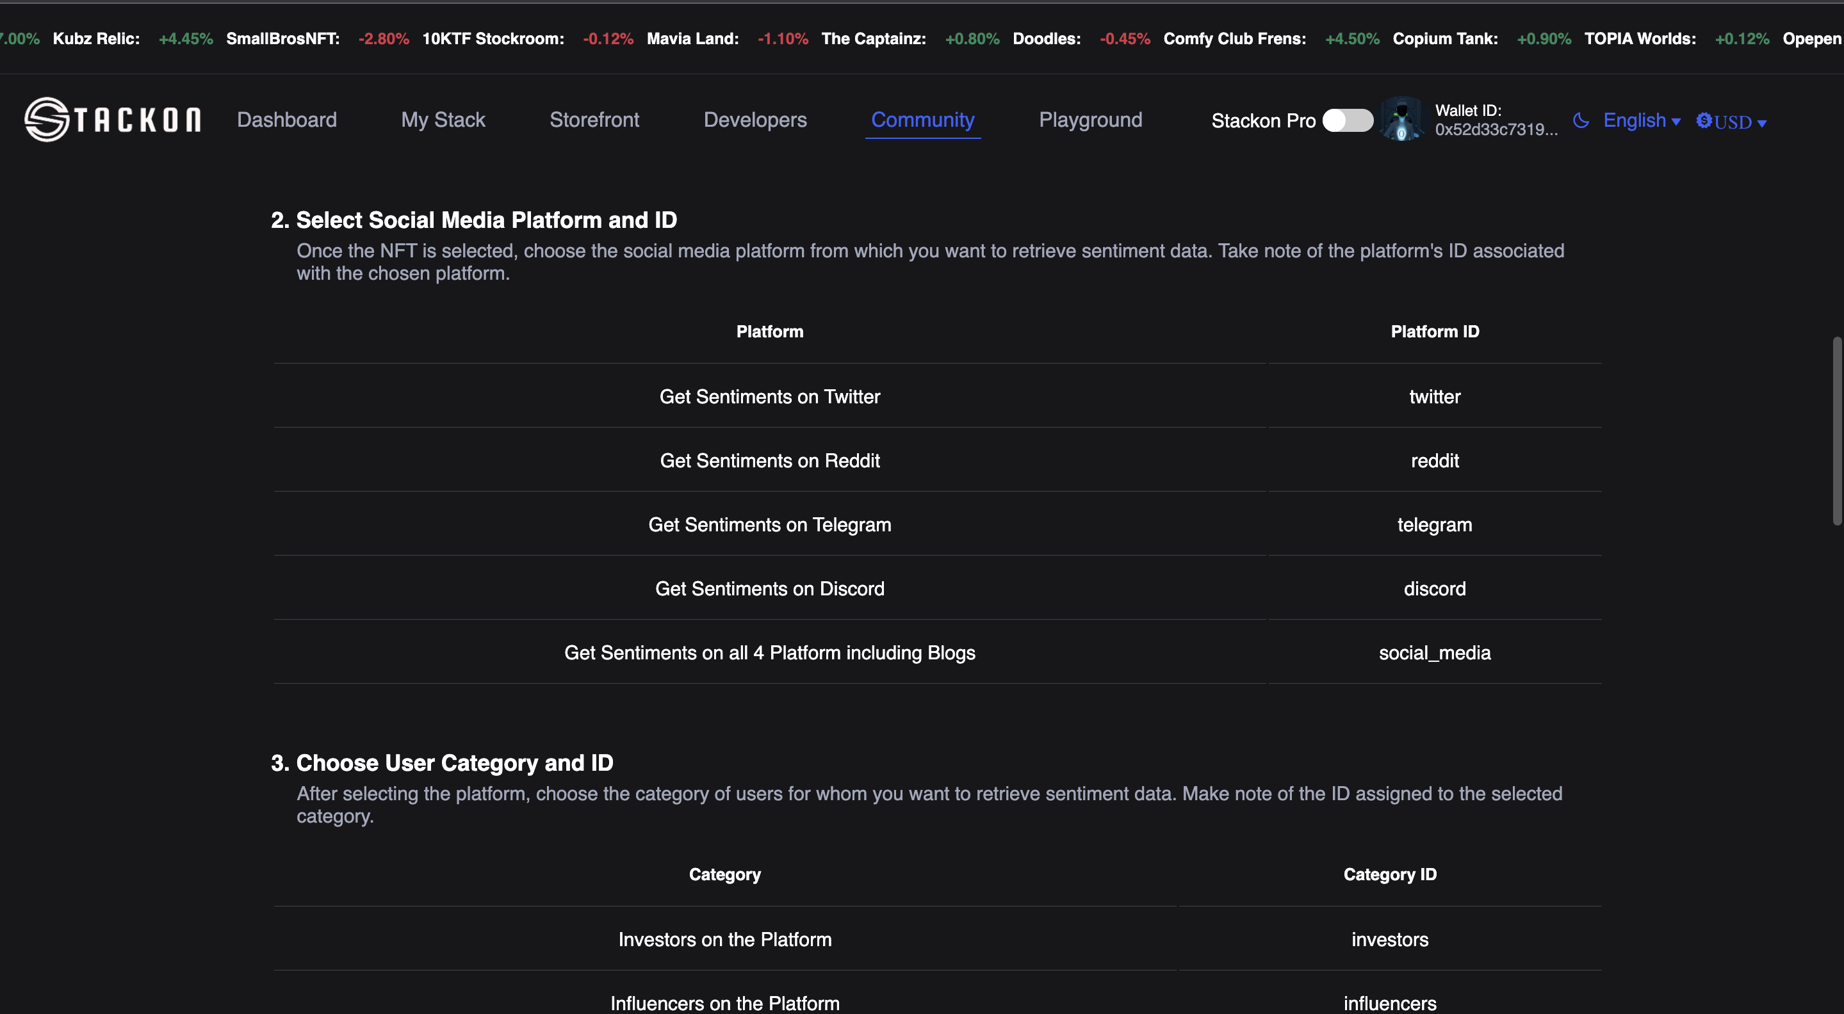The height and width of the screenshot is (1014, 1844).
Task: Click the investors category ID cell
Action: [x=1389, y=940]
